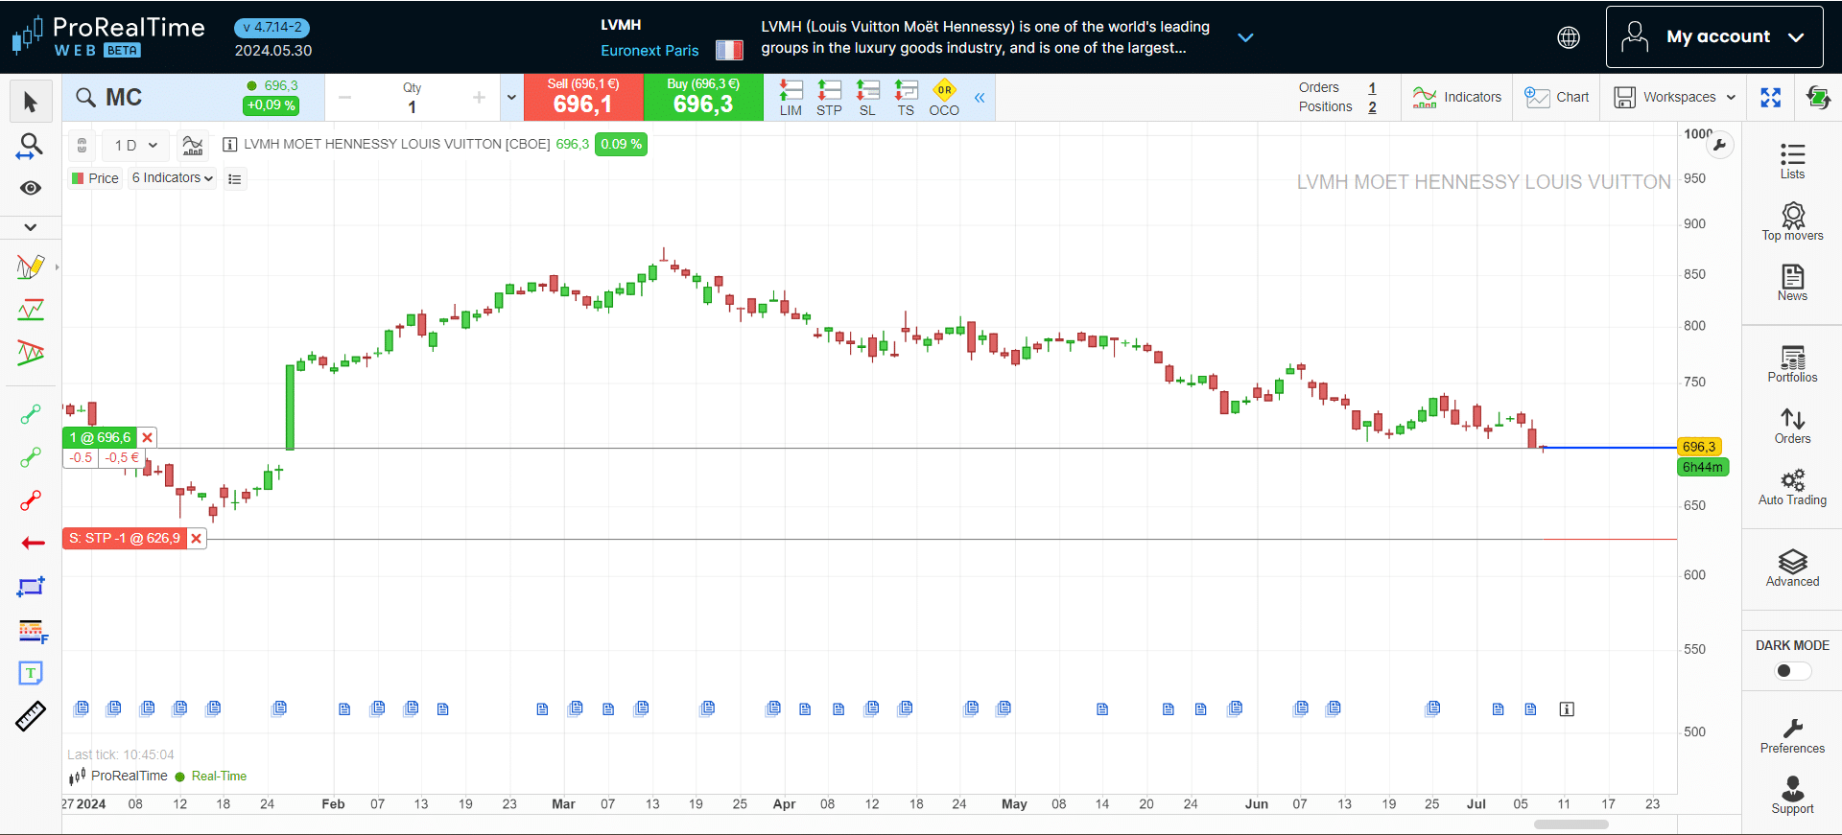Activate the zoom magnifier tool
Viewport: 1842px width, 835px height.
coord(31,146)
